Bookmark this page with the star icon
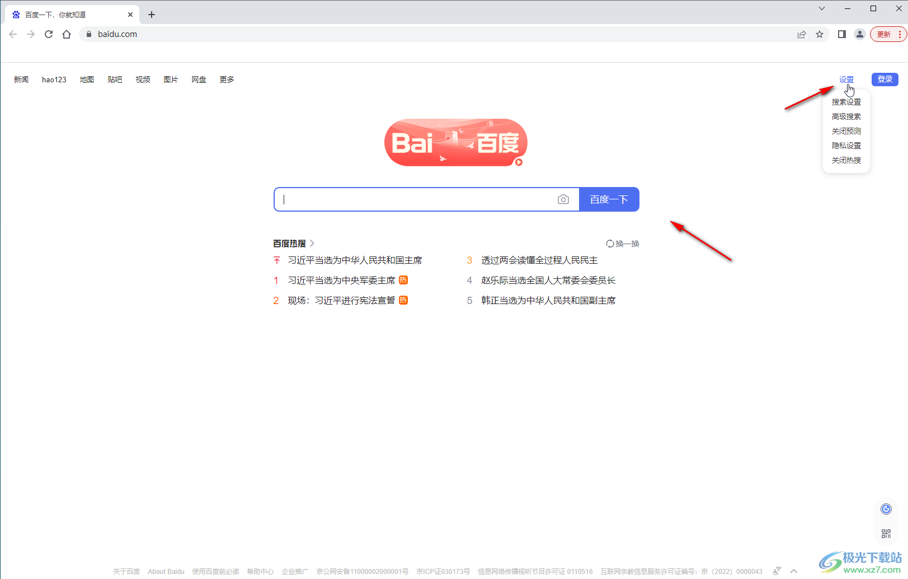The image size is (908, 579). 820,34
